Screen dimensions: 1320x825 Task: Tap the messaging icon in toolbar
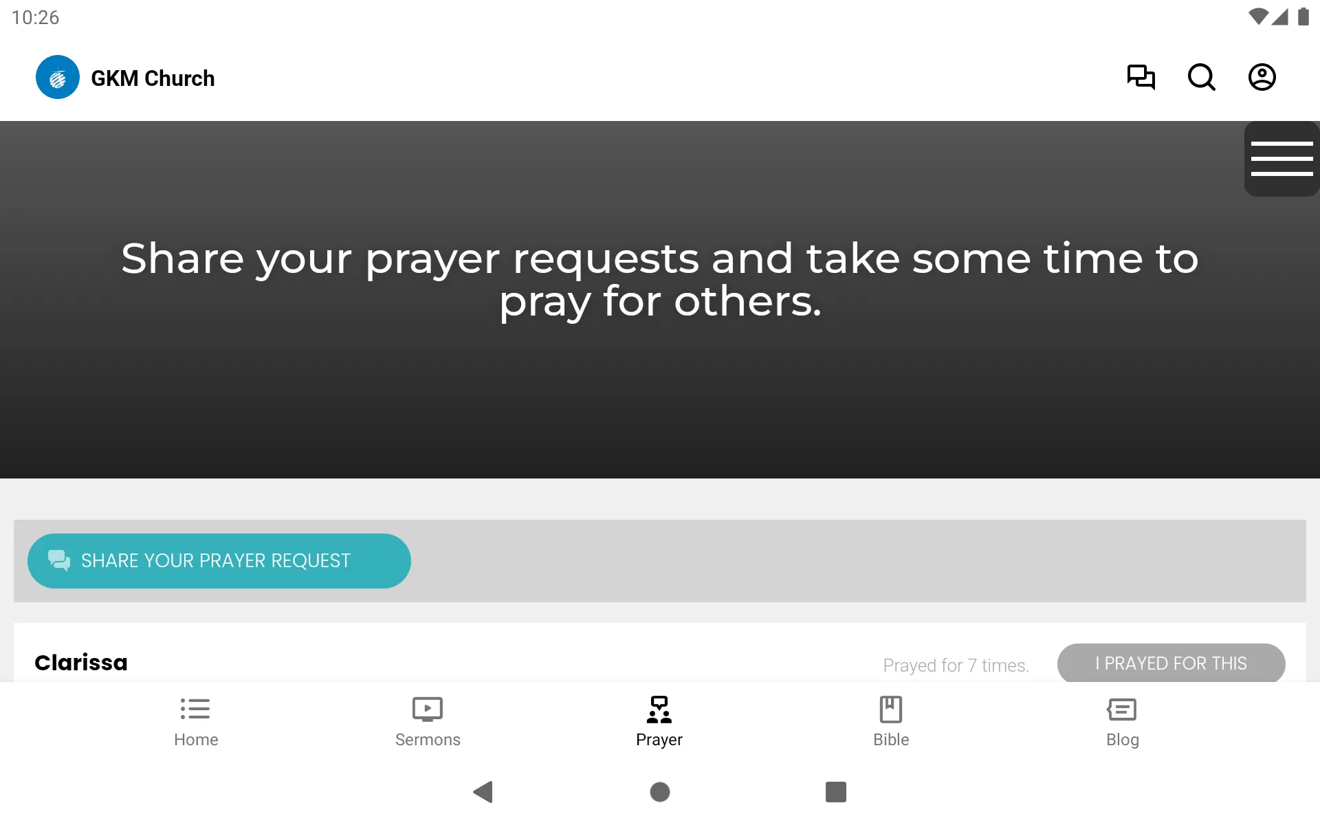pos(1141,77)
